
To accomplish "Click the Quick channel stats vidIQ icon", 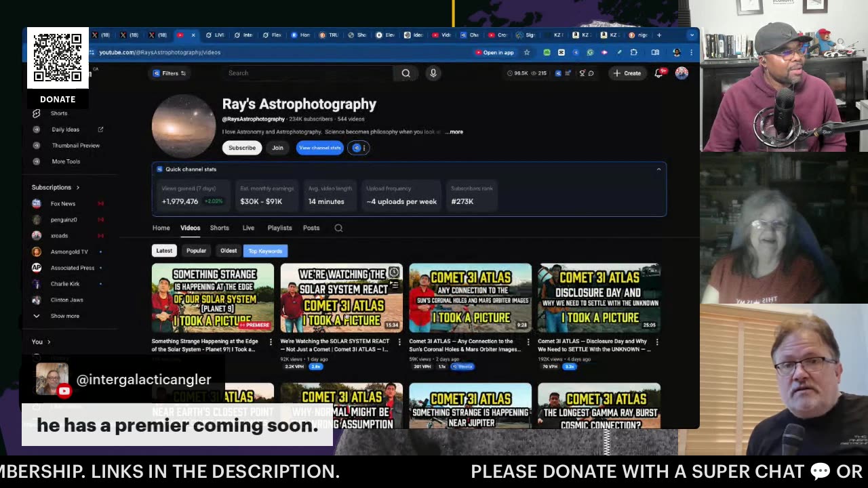I will click(159, 169).
